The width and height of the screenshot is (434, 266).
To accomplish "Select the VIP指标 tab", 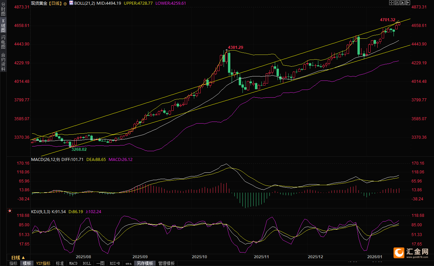I will pyautogui.click(x=43, y=263).
